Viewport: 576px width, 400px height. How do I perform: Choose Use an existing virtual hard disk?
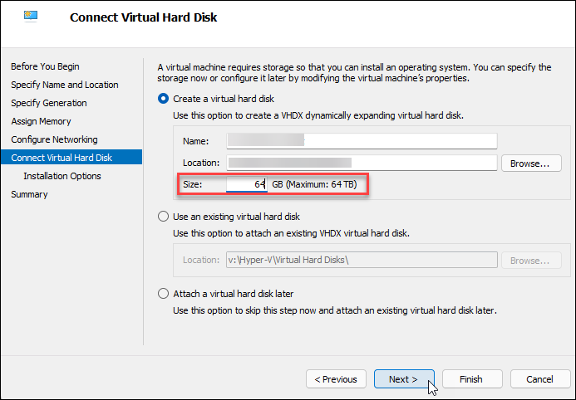163,217
